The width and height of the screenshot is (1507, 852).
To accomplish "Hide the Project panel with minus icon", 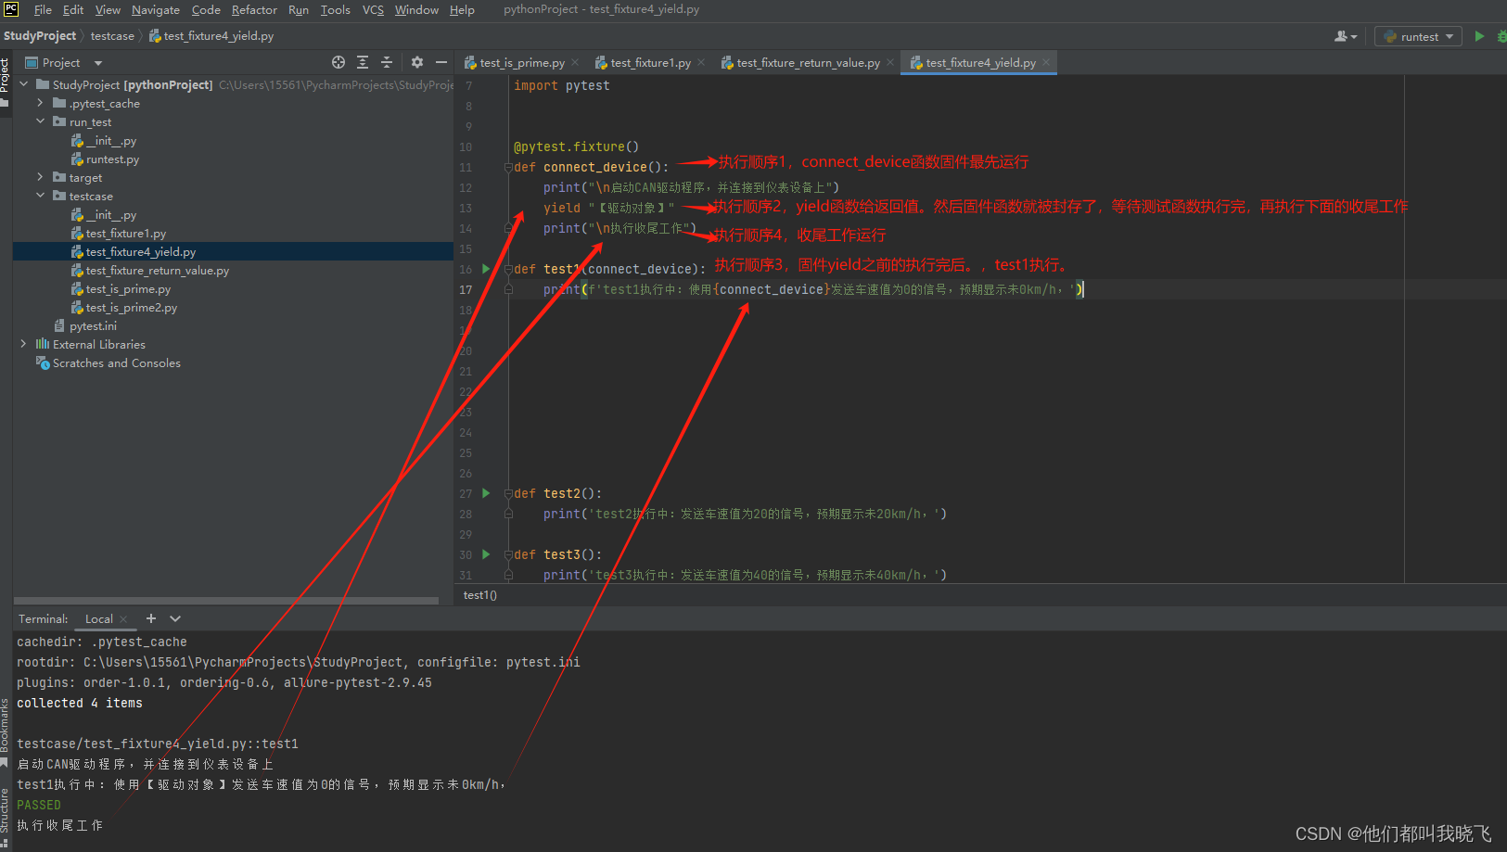I will pos(441,62).
